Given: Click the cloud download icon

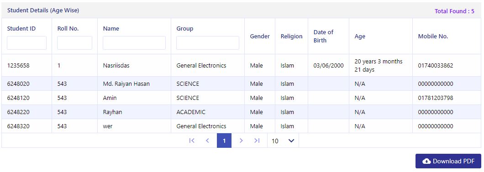Looking at the screenshot, I should point(426,161).
